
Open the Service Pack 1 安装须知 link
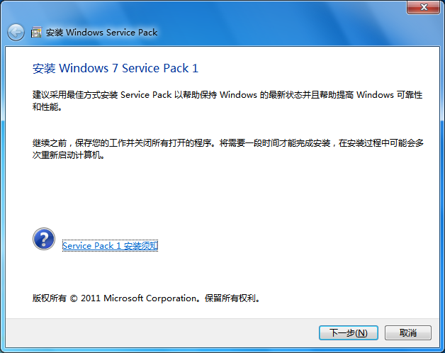coord(110,245)
